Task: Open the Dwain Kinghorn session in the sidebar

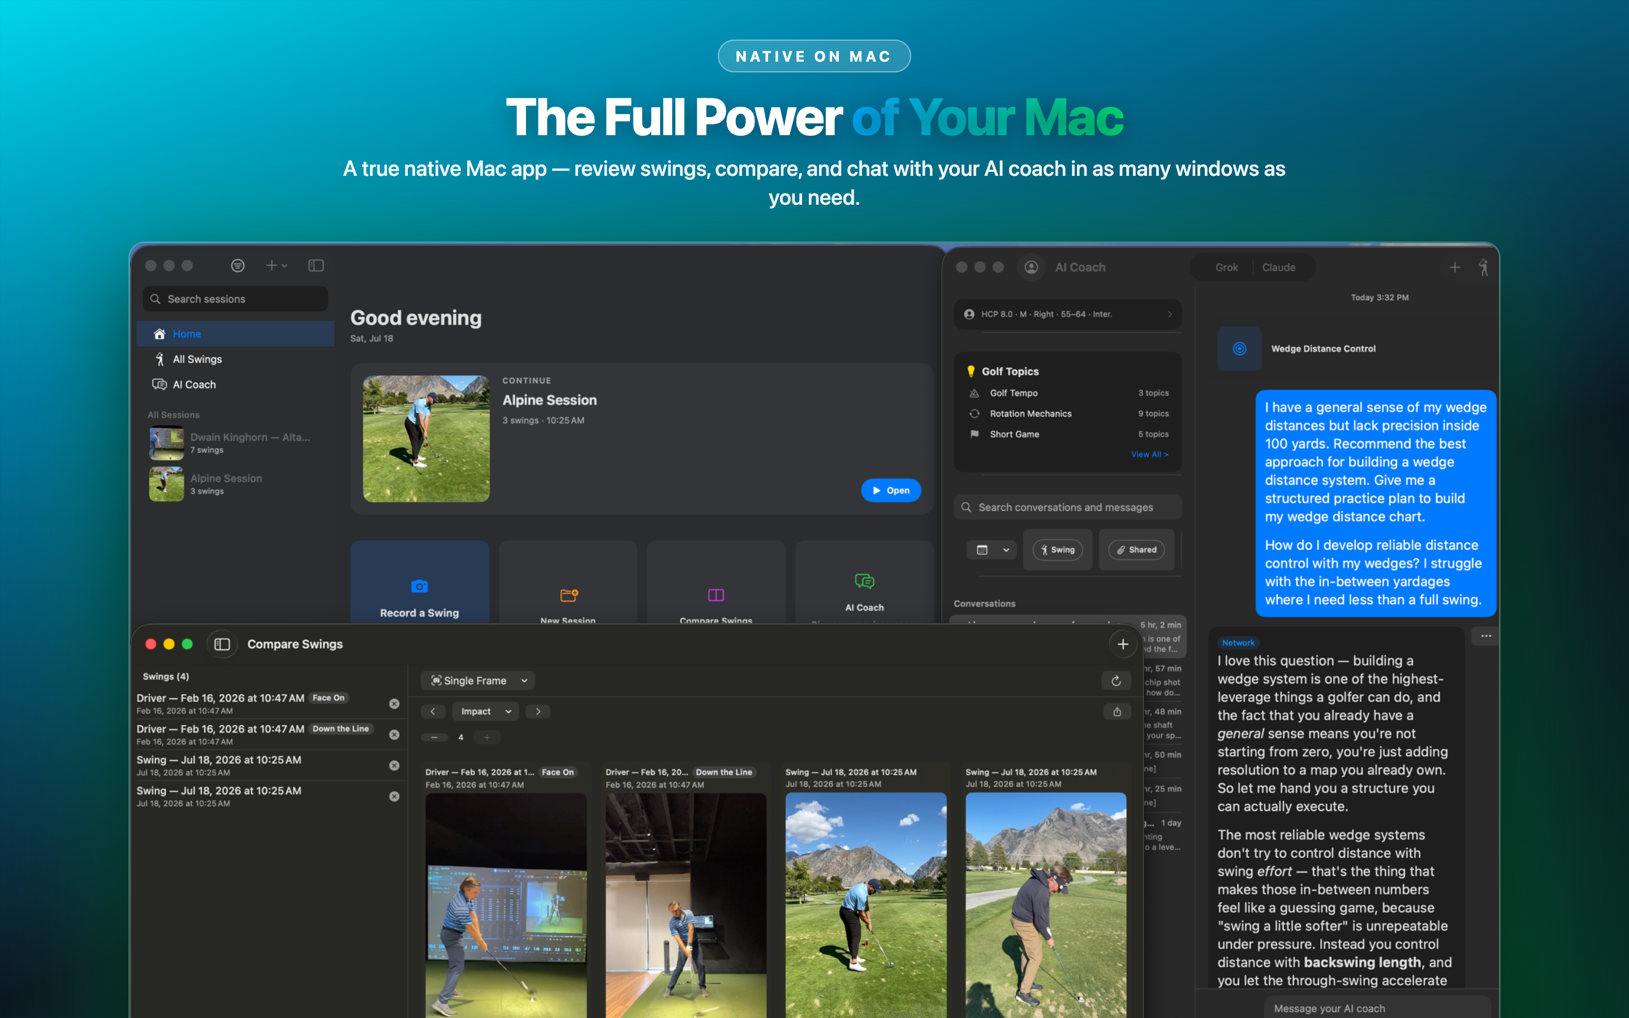Action: coord(236,443)
